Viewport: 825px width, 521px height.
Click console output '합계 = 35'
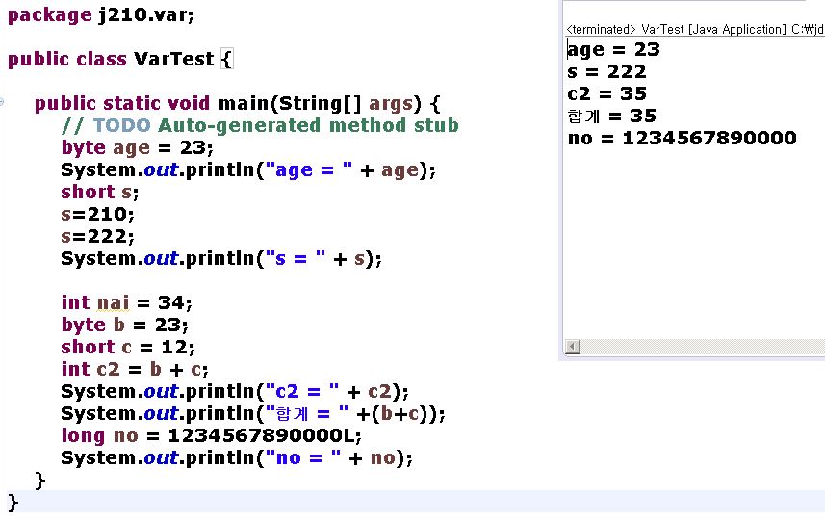click(x=612, y=116)
